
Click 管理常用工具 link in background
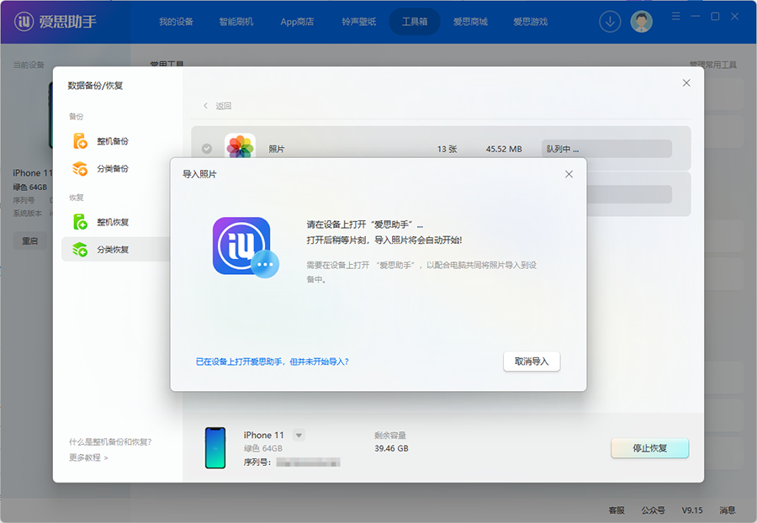tap(713, 65)
